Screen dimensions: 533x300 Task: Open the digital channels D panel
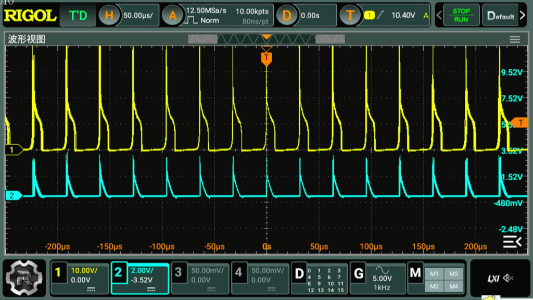(x=299, y=273)
